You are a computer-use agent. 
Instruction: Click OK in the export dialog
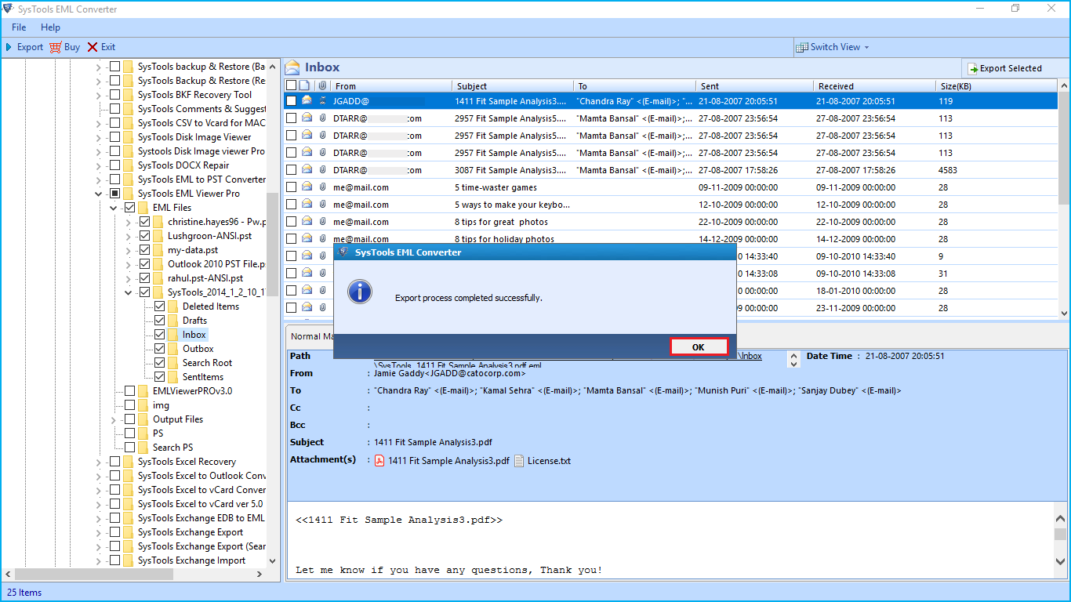click(699, 347)
